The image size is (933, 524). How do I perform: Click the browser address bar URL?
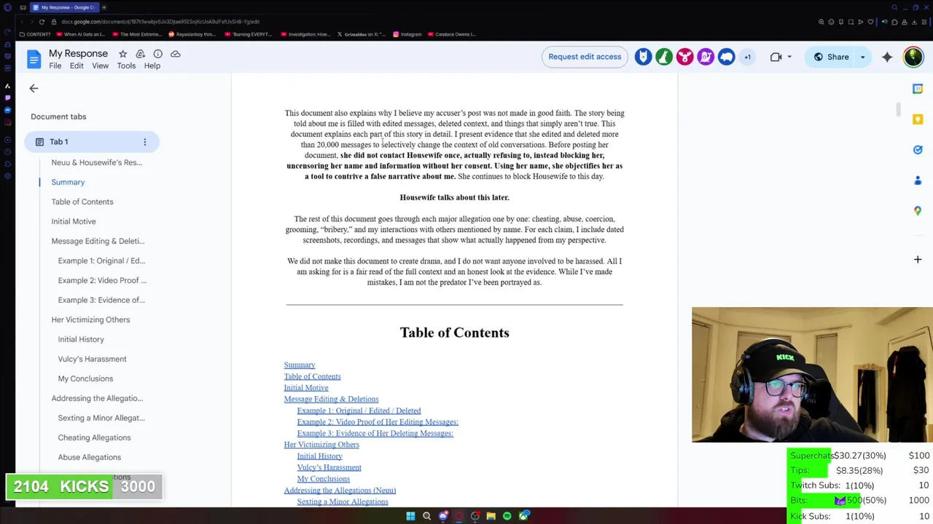point(160,22)
